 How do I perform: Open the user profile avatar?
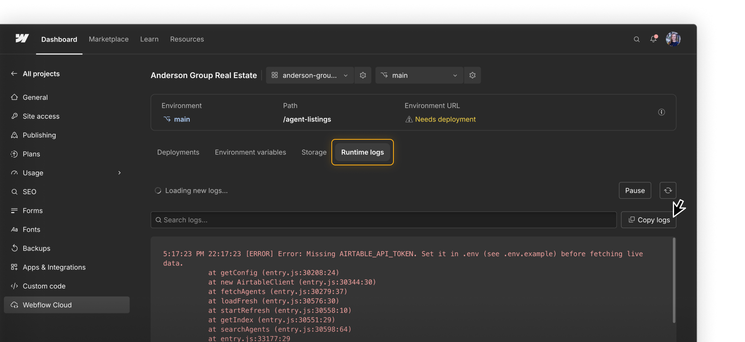tap(673, 39)
